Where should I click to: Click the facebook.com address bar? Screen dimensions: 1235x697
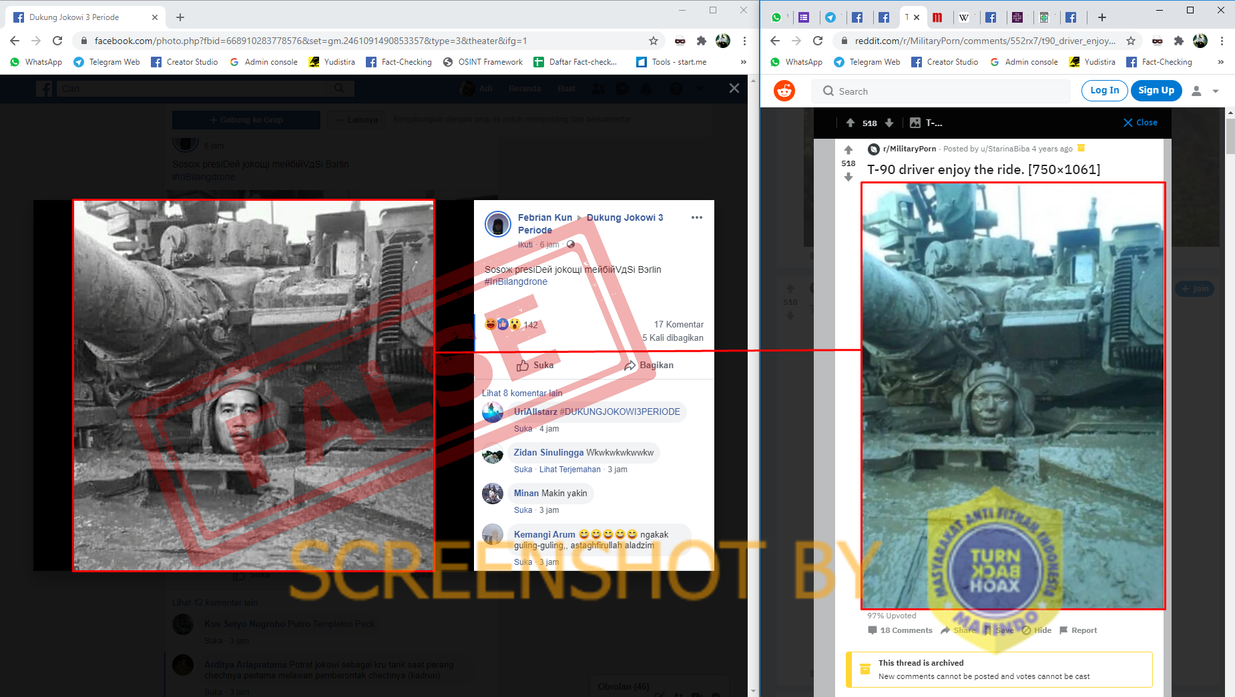[360, 41]
